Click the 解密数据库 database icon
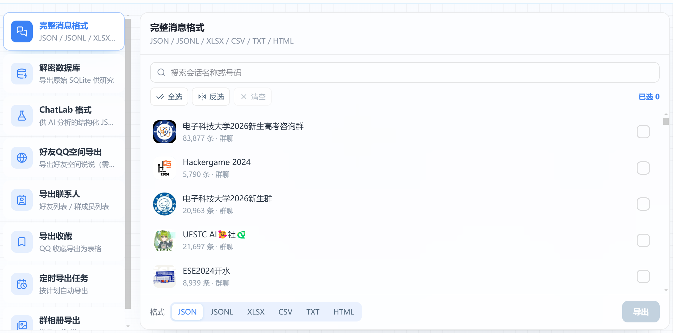The image size is (673, 333). point(22,74)
